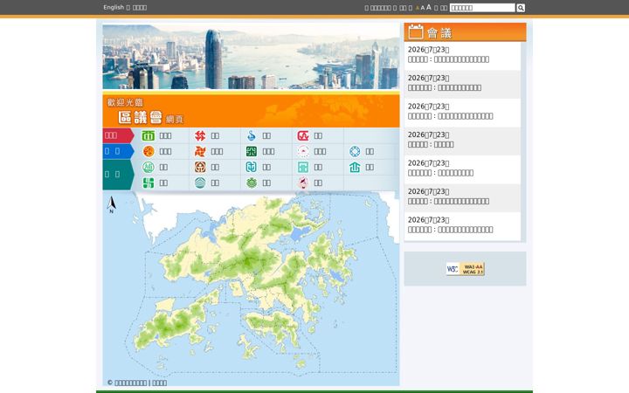Open the orange round district logo

point(149,151)
